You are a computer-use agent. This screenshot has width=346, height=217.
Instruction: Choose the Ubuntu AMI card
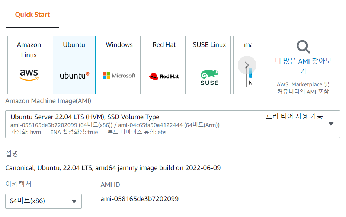point(74,65)
